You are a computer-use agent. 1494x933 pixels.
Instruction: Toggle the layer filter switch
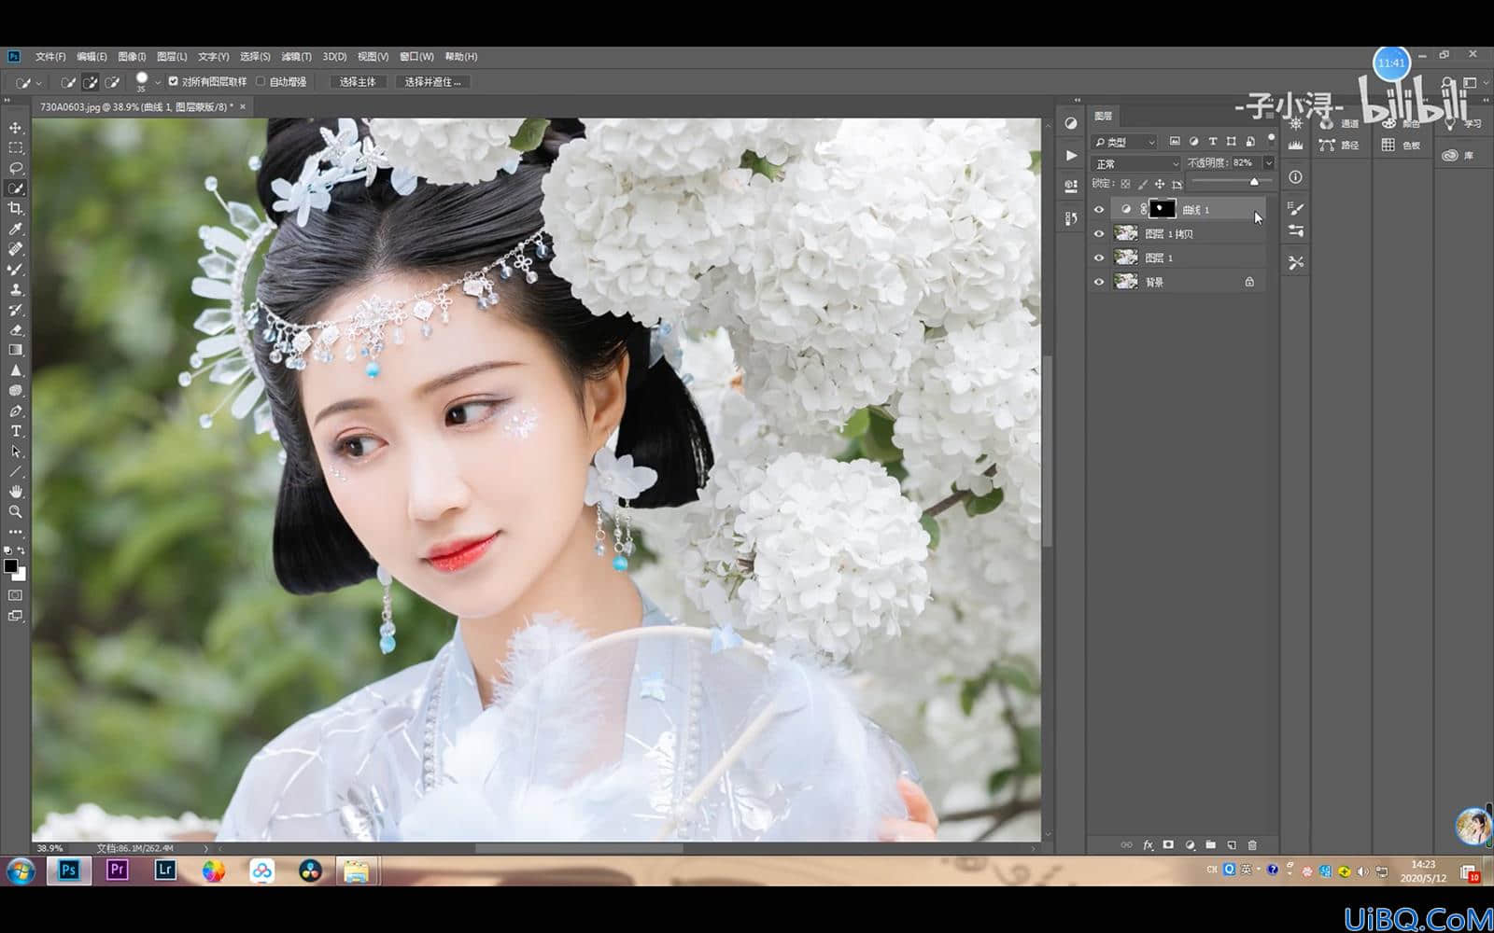1271,139
